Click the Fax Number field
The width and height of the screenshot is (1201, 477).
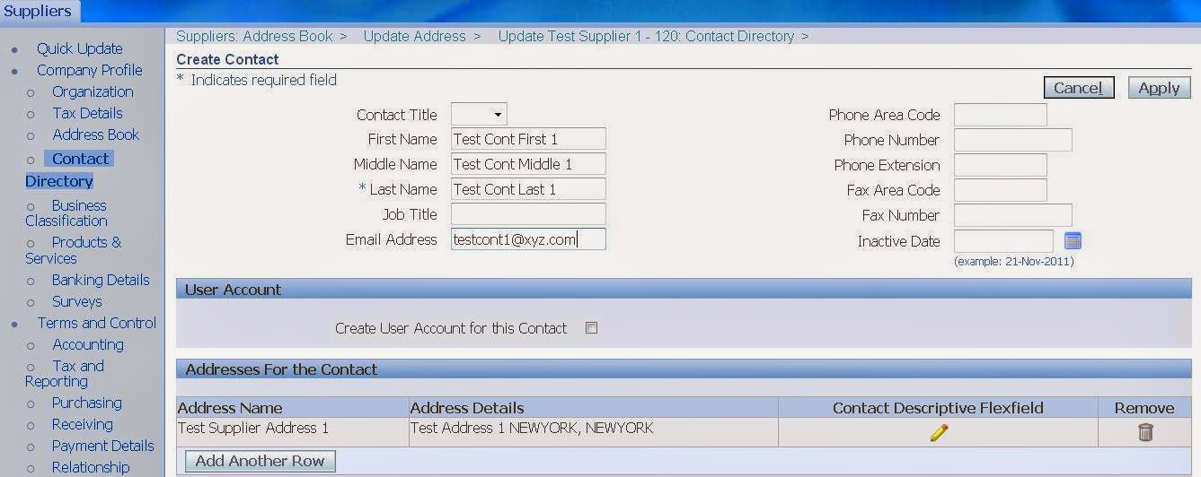[x=1013, y=215]
